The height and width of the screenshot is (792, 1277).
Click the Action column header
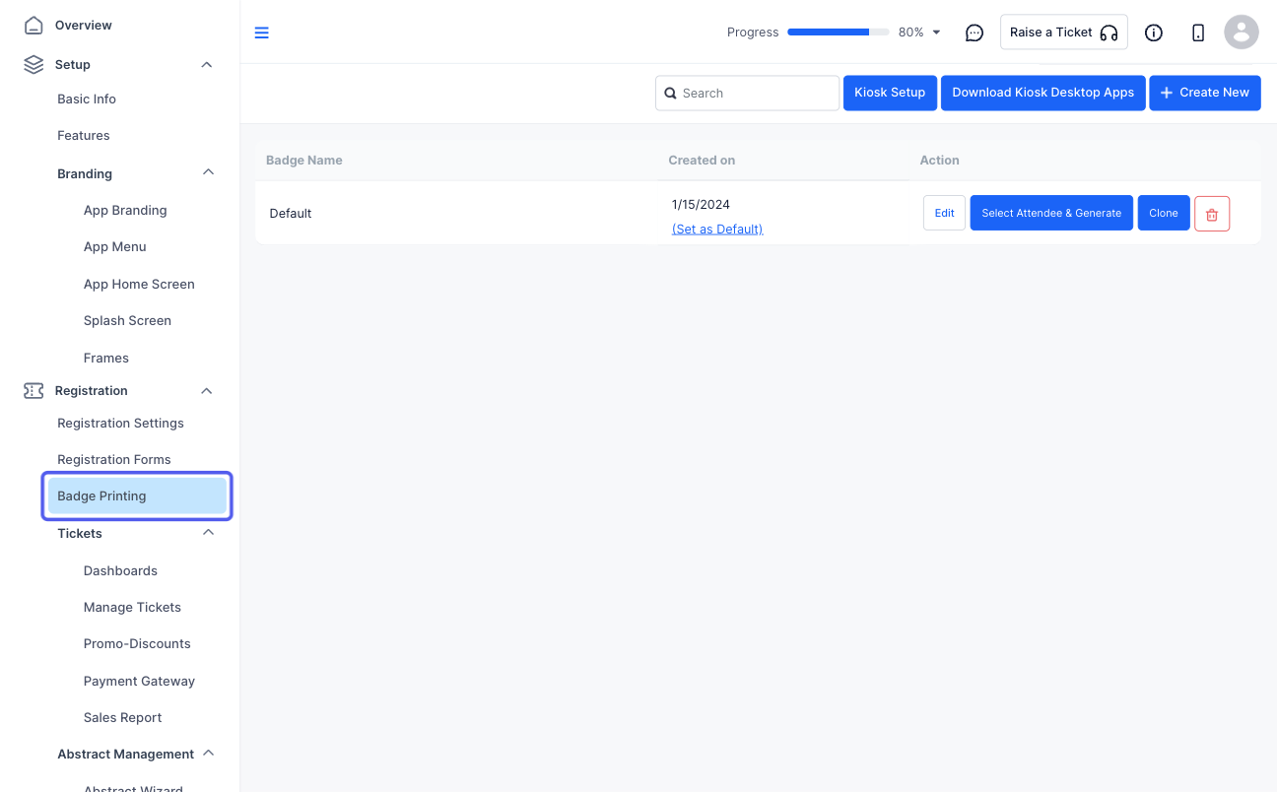point(940,161)
